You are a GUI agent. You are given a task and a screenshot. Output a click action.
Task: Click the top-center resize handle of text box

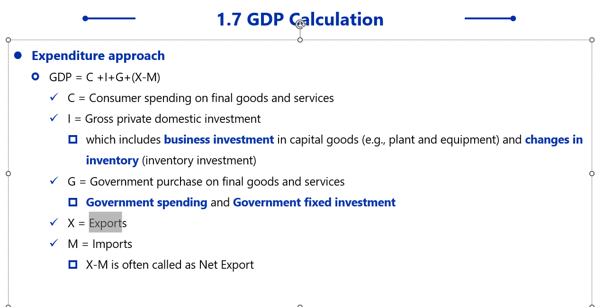pos(300,40)
